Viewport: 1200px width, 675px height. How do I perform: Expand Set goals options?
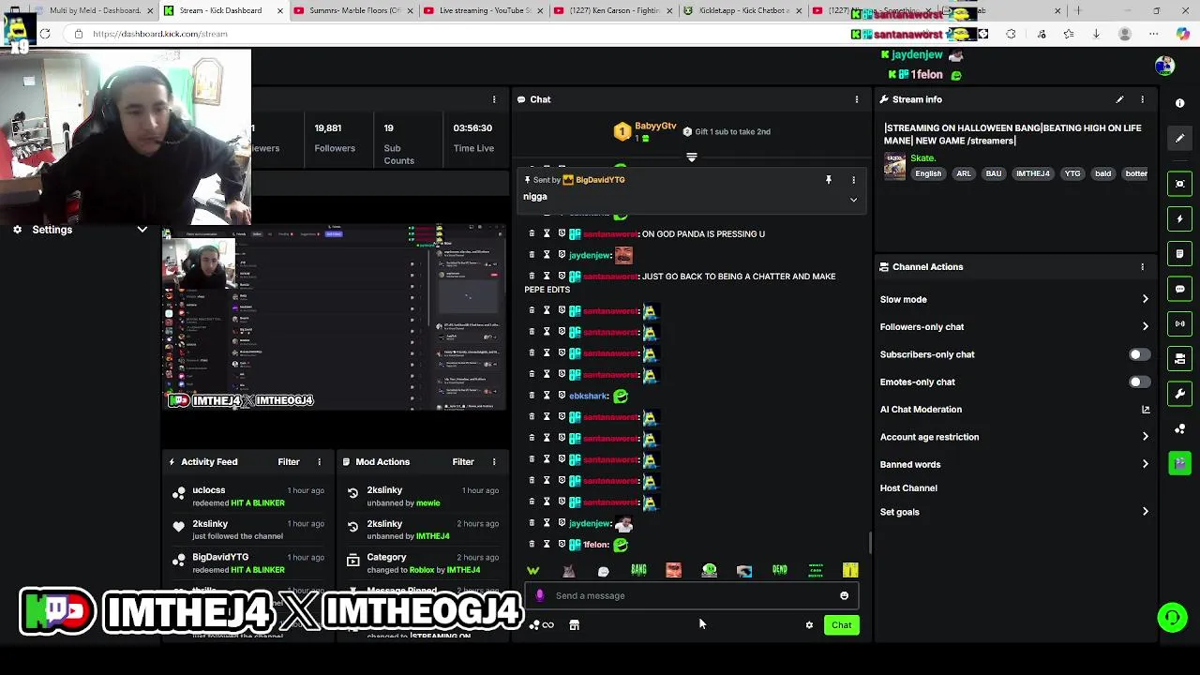[x=1145, y=512]
